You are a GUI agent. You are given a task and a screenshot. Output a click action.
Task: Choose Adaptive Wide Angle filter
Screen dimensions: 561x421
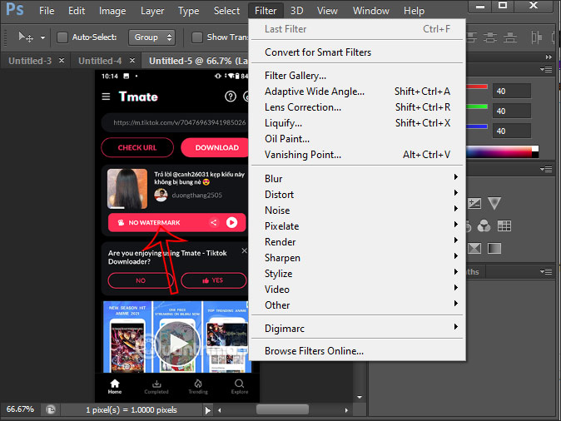point(357,92)
